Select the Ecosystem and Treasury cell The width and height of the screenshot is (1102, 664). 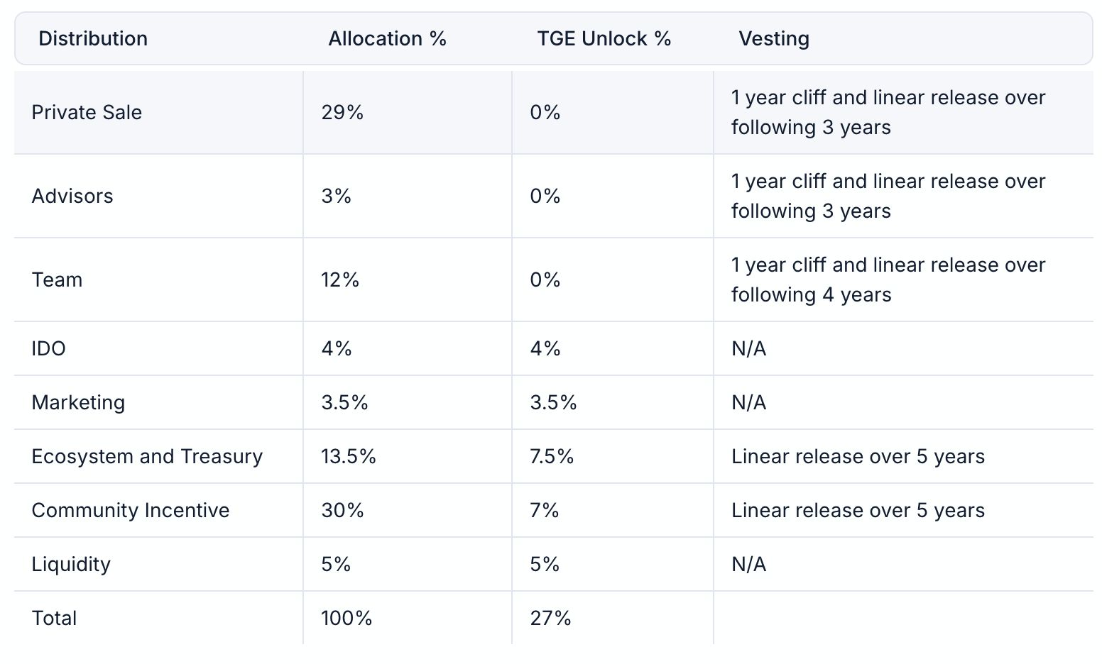147,457
